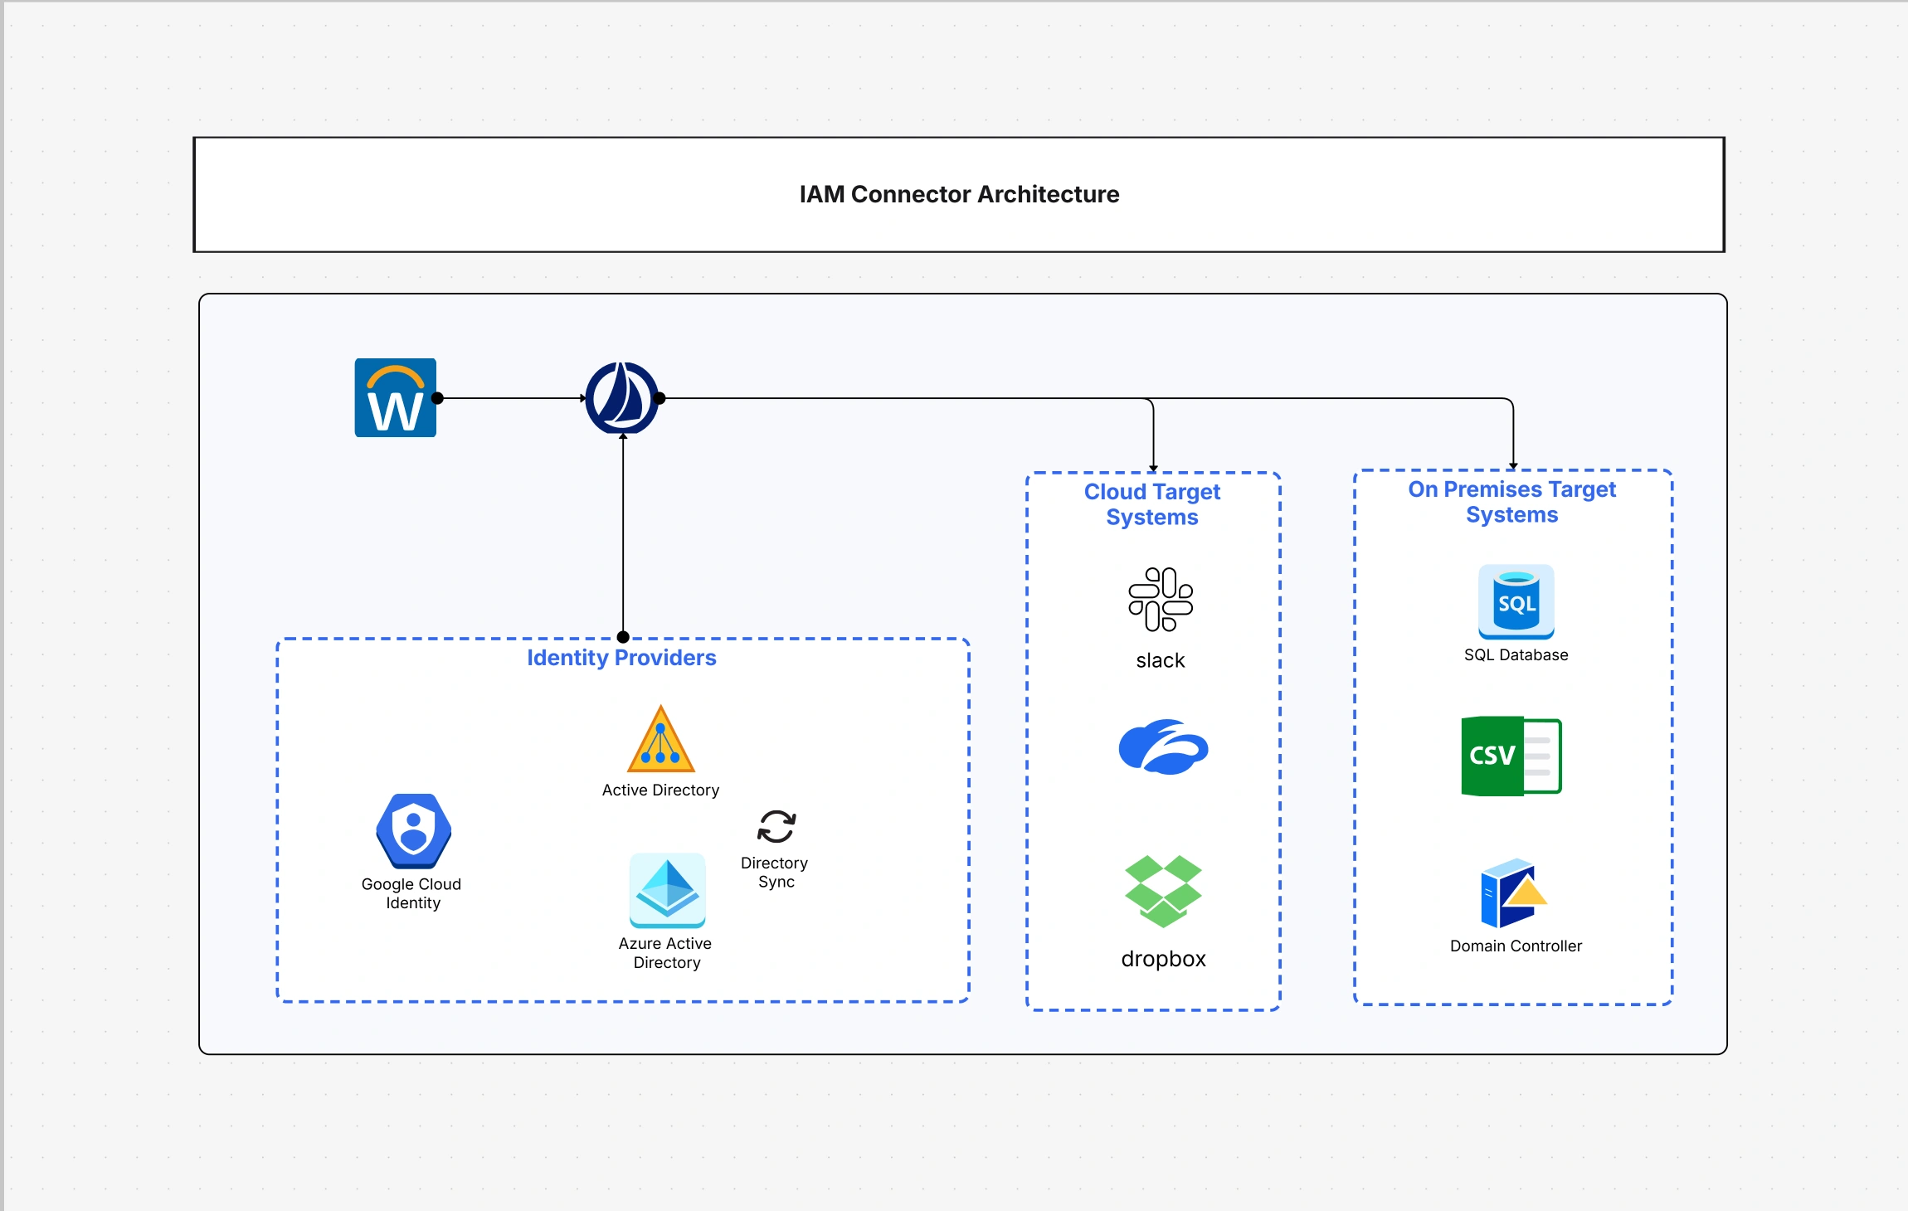Click the Google Cloud Identity icon
Image resolution: width=1908 pixels, height=1211 pixels.
411,832
